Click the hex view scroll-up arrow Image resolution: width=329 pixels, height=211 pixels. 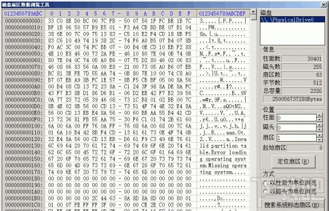tap(253, 12)
